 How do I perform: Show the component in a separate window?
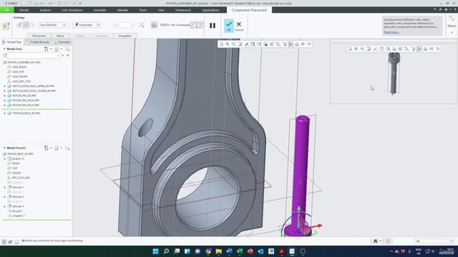pyautogui.click(x=194, y=25)
